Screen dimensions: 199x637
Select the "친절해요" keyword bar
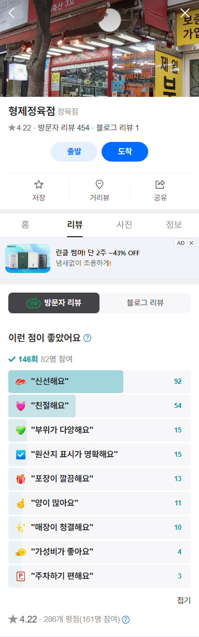point(99,406)
